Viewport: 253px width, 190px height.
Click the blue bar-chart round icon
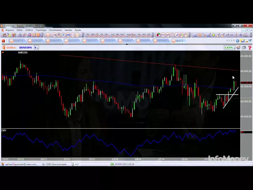177,35
